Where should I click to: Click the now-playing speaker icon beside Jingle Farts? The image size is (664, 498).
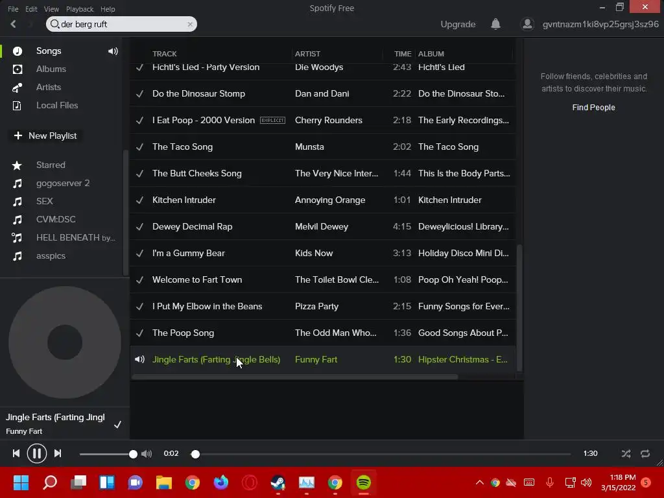[x=140, y=359]
